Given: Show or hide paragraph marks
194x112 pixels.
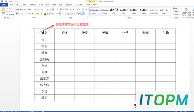Looking at the screenshot, I should 86,9.
